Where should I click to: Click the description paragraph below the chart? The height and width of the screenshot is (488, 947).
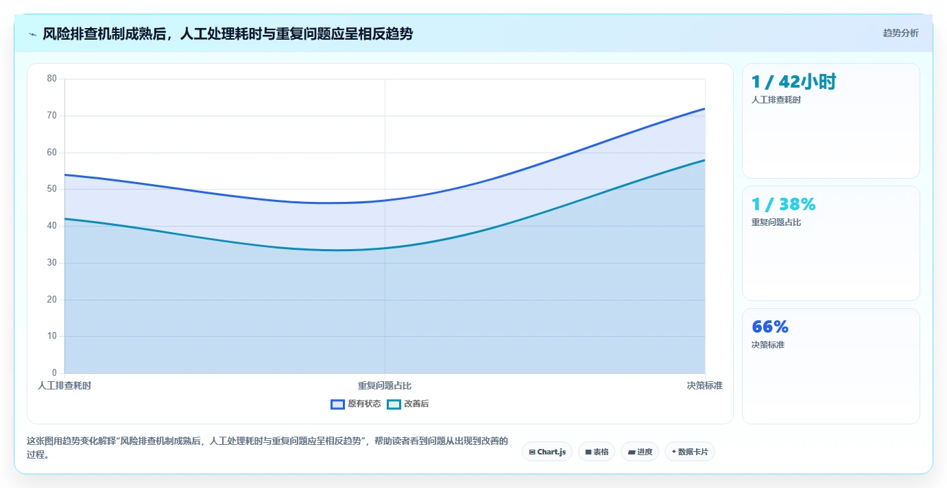(x=267, y=448)
